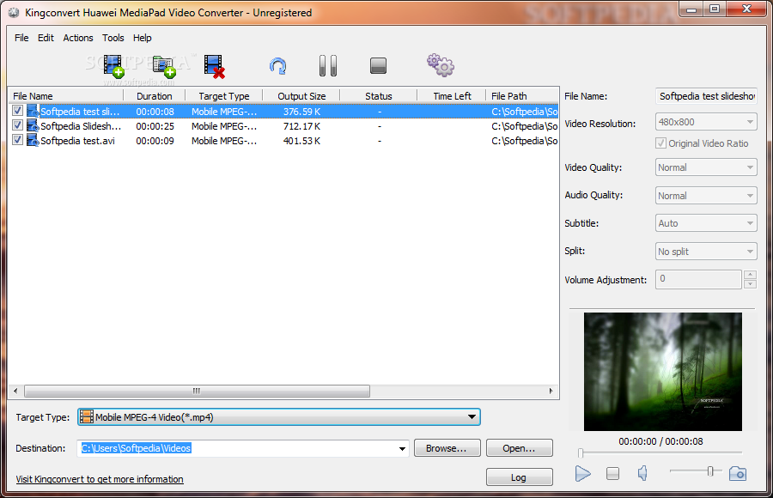Open the Edit menu

46,38
